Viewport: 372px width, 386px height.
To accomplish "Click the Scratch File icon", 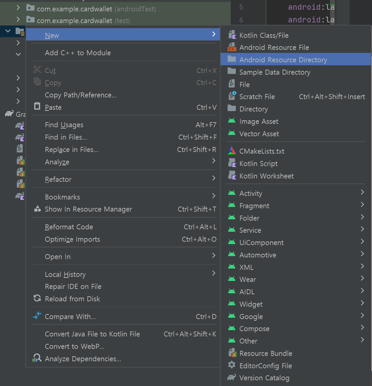I will point(232,96).
